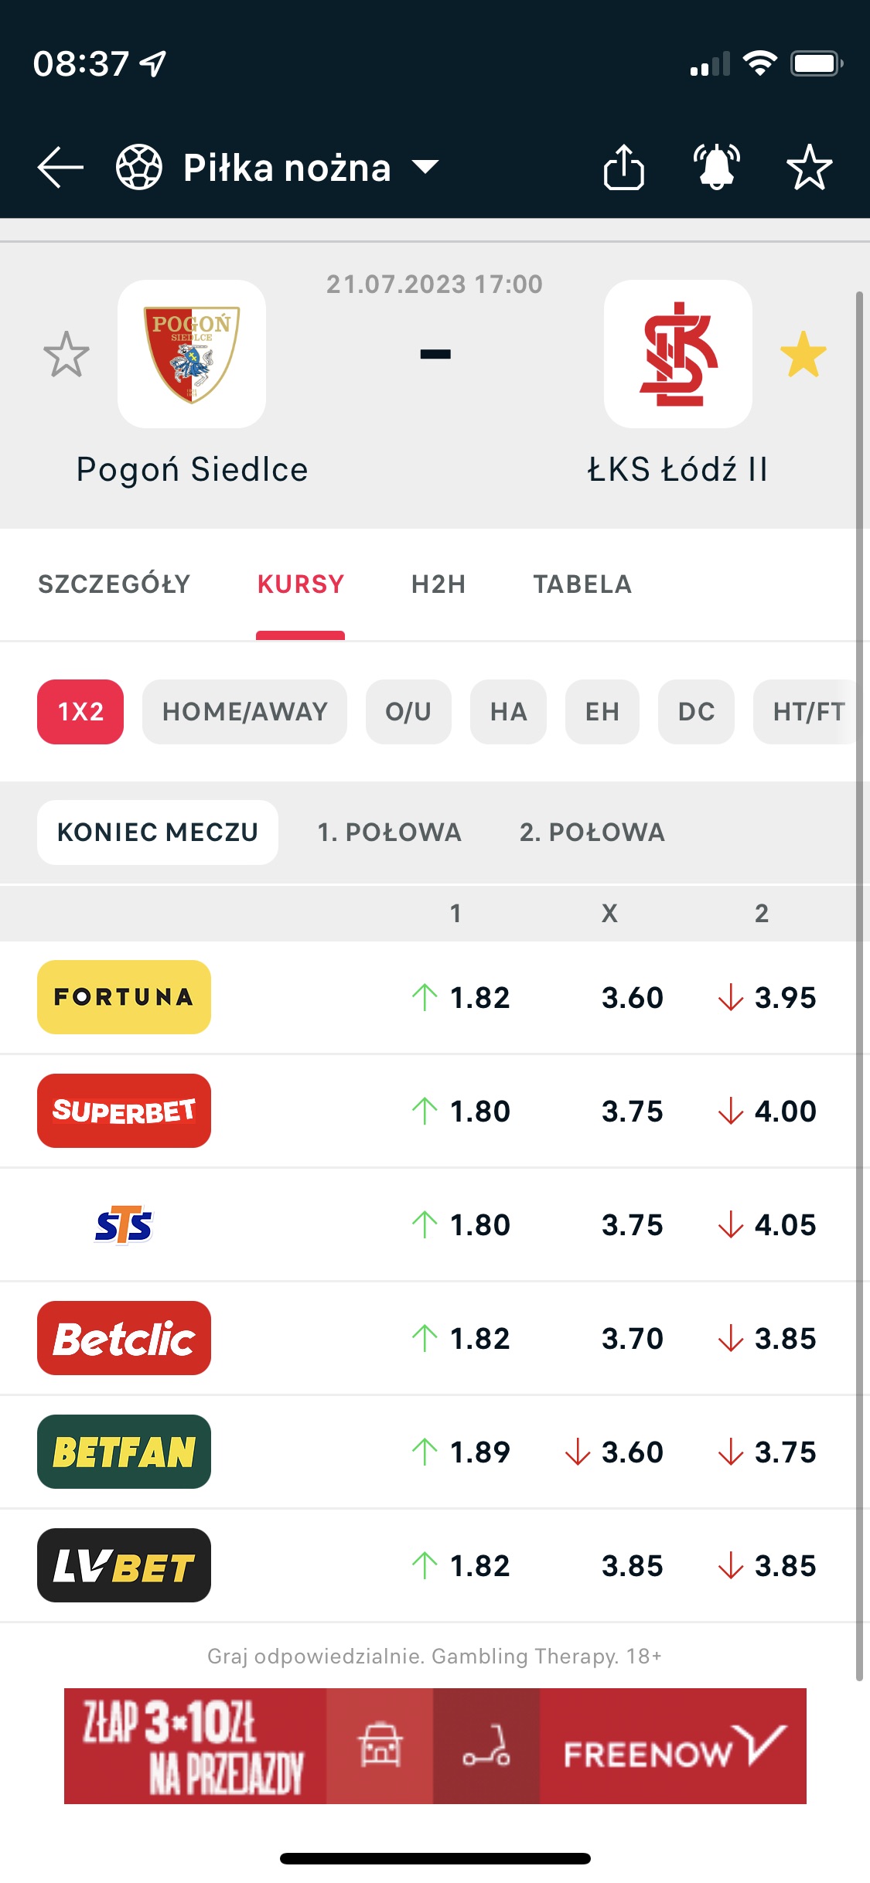The width and height of the screenshot is (870, 1883).
Task: Switch to the H2H tab
Action: click(x=438, y=584)
